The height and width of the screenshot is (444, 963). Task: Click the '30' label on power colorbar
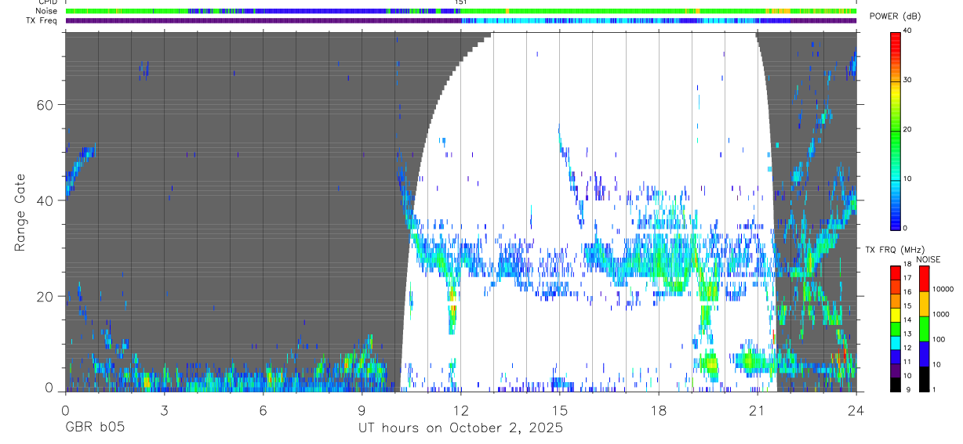tap(908, 81)
